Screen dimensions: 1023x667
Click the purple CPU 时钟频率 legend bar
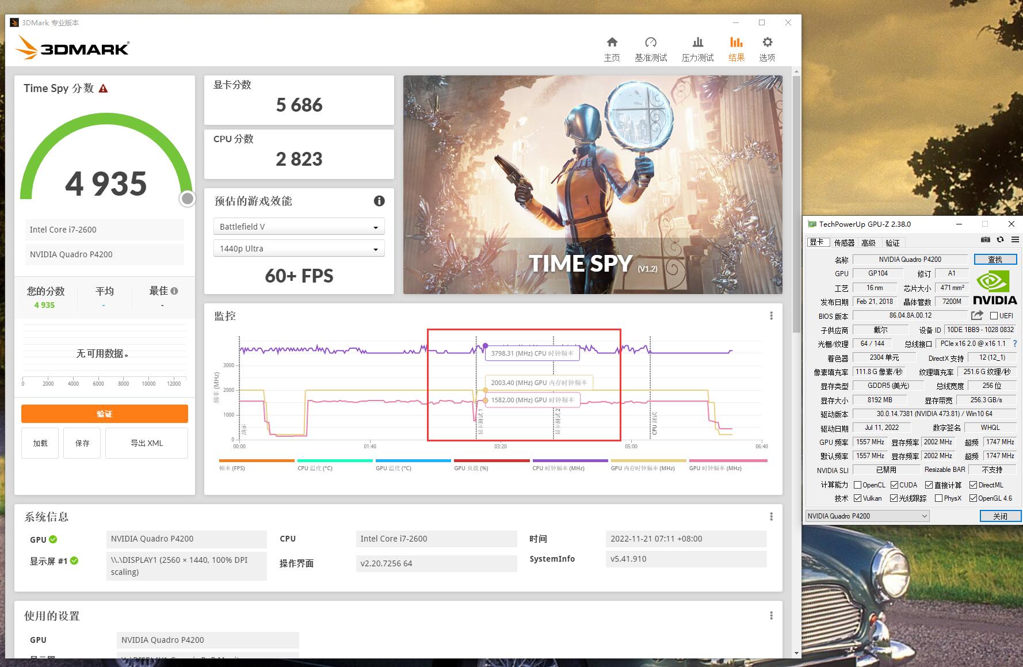coord(570,461)
